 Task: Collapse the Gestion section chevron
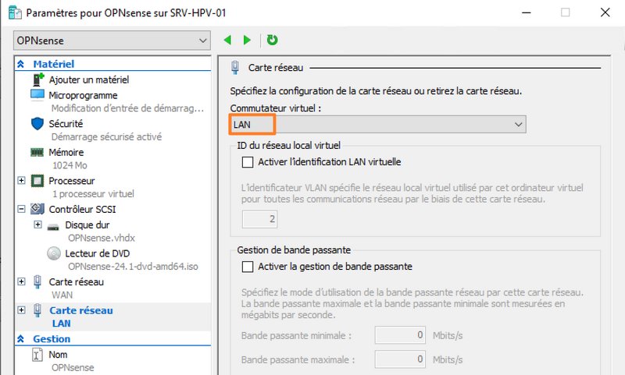(x=21, y=339)
